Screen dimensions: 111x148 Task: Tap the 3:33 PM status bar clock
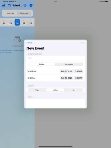5,2
